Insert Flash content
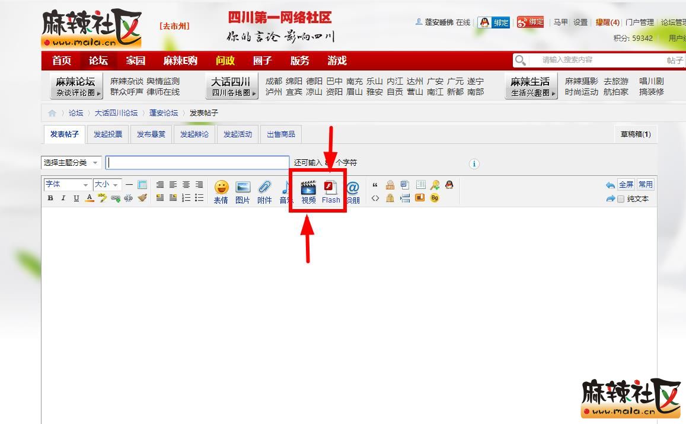This screenshot has width=686, height=424. (331, 192)
